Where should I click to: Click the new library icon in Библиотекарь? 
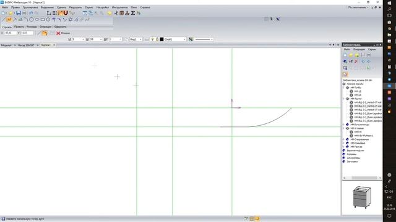coord(345,55)
